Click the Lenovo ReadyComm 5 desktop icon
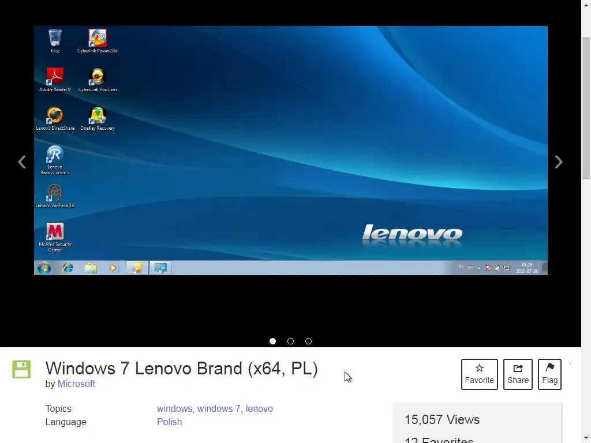The image size is (591, 443). (x=55, y=160)
